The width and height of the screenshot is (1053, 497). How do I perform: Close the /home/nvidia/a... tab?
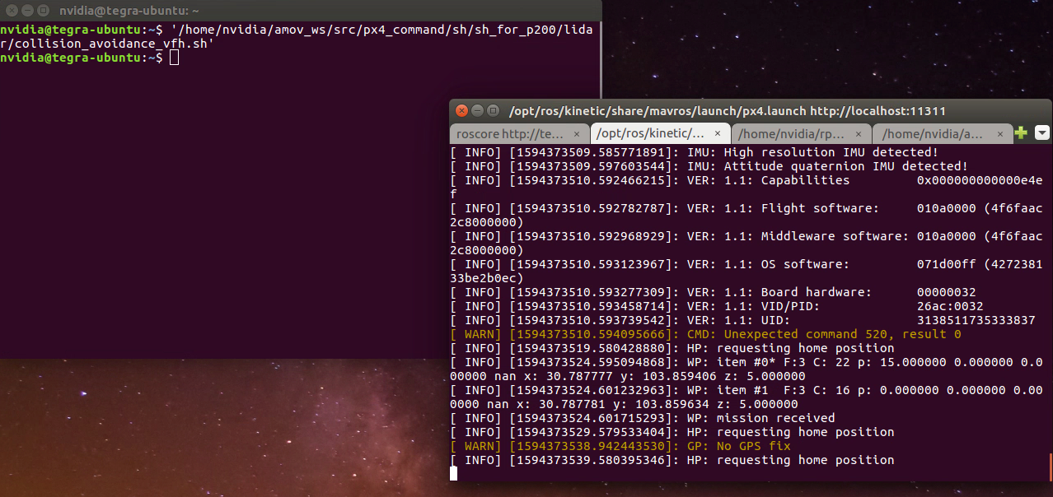pyautogui.click(x=999, y=133)
